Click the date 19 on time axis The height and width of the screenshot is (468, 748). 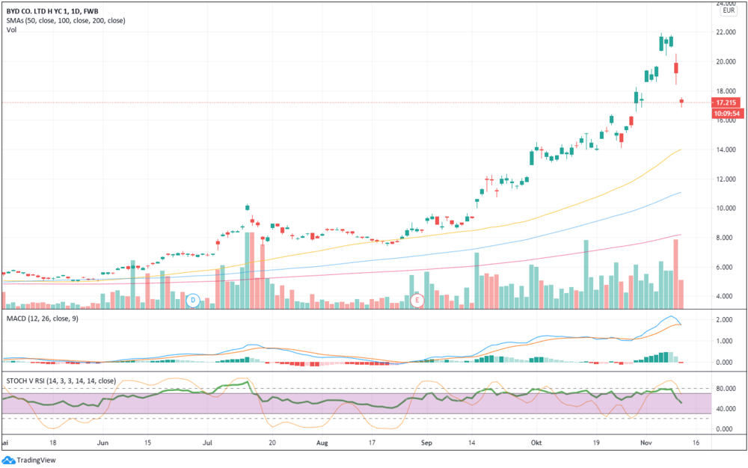point(596,443)
